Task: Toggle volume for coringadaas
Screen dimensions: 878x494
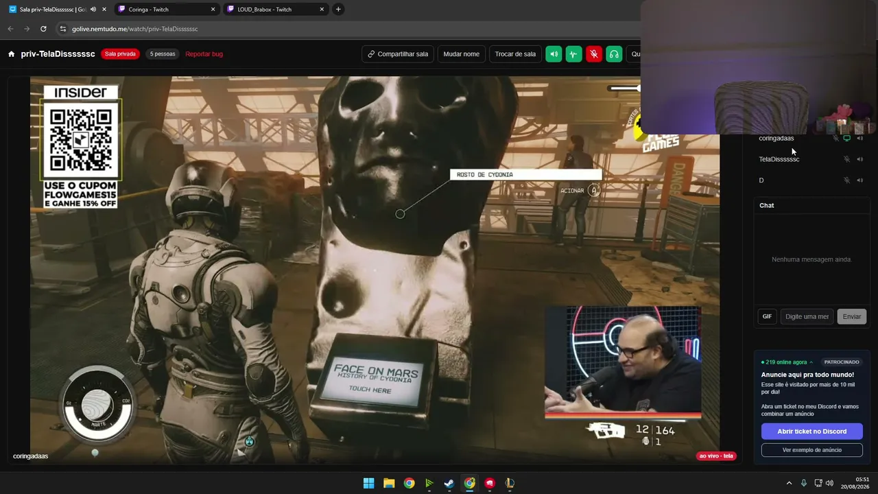Action: click(x=860, y=138)
